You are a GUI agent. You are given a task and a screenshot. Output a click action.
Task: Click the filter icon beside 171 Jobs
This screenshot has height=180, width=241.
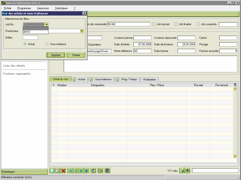click(182, 171)
